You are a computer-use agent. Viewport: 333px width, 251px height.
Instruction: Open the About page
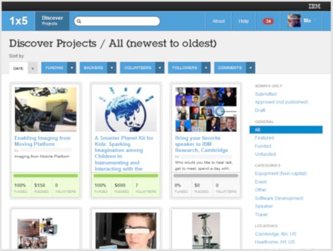pyautogui.click(x=218, y=21)
